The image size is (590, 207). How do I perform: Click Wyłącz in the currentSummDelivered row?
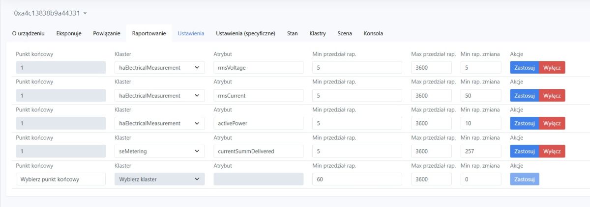point(552,152)
